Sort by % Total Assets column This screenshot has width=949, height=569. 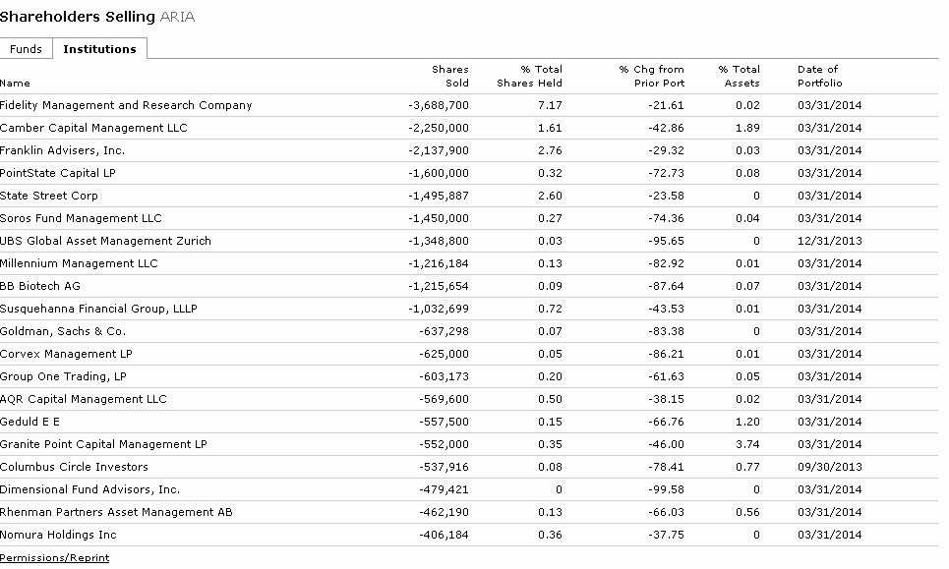click(x=740, y=76)
